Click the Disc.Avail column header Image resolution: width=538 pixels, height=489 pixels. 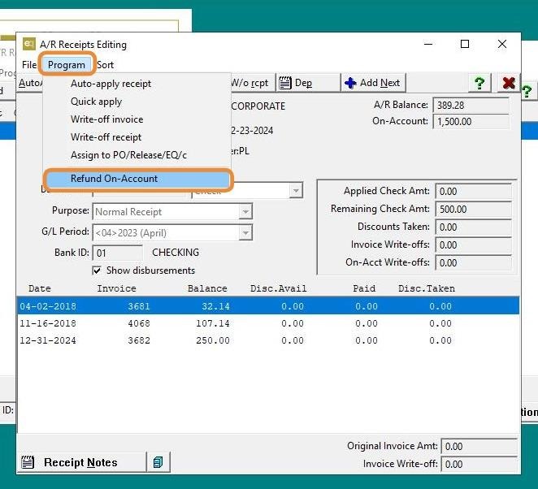point(278,288)
